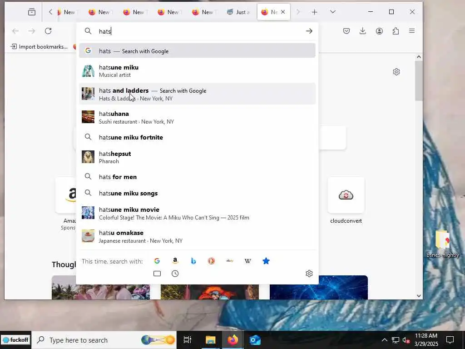Choose the 'hatsune miku' Musical artist suggestion
The image size is (465, 349).
click(x=197, y=71)
